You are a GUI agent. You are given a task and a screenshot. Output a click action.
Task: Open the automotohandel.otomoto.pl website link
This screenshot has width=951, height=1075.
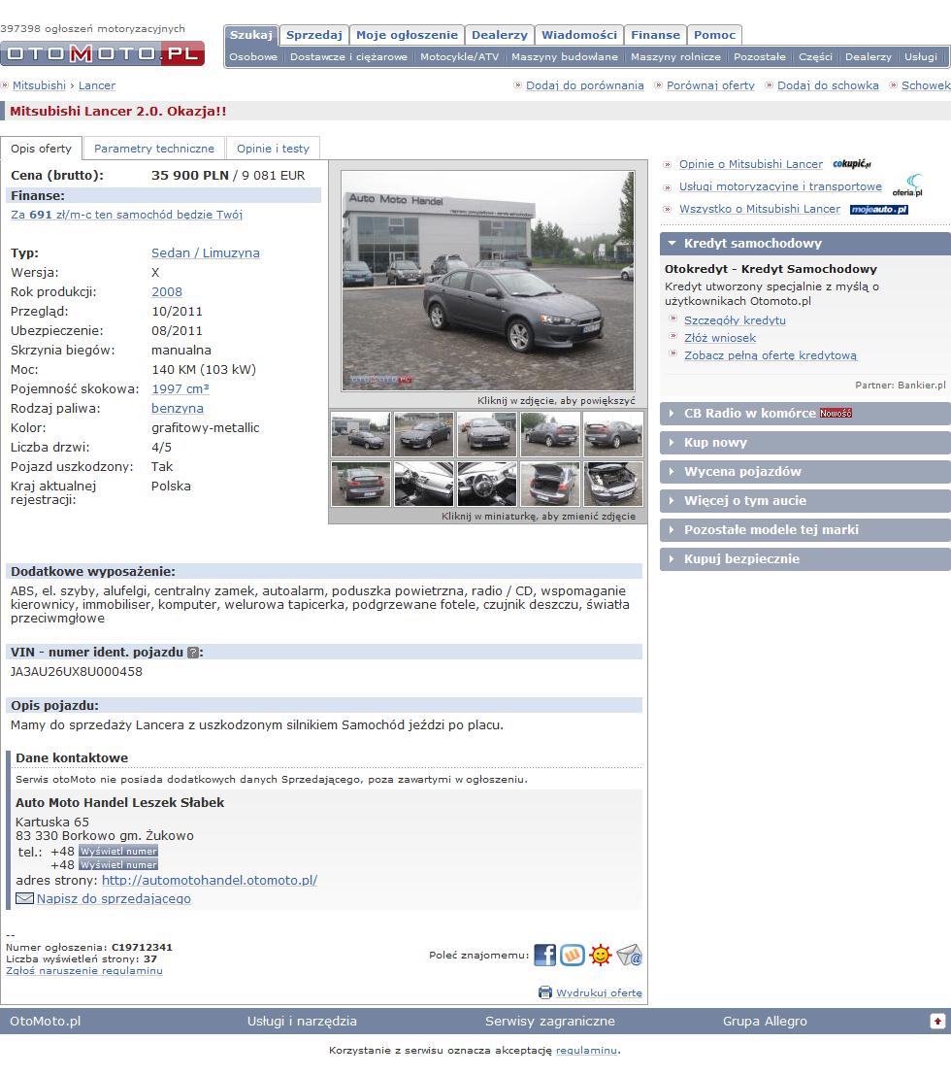pos(210,880)
